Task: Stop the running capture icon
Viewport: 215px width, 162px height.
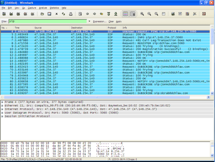Action: pos(25,14)
